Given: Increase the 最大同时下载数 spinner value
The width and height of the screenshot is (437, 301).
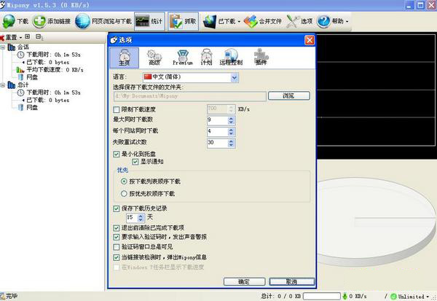Looking at the screenshot, I should (x=231, y=118).
